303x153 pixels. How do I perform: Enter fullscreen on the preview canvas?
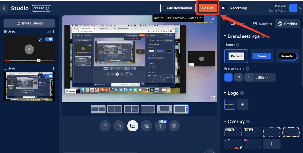(x=212, y=98)
